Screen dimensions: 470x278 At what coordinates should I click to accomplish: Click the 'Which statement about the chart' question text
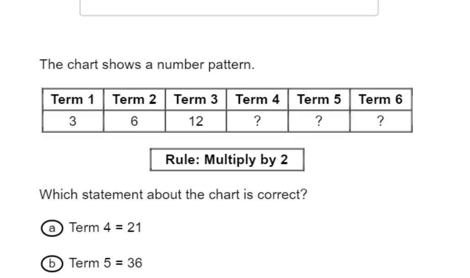pyautogui.click(x=173, y=194)
